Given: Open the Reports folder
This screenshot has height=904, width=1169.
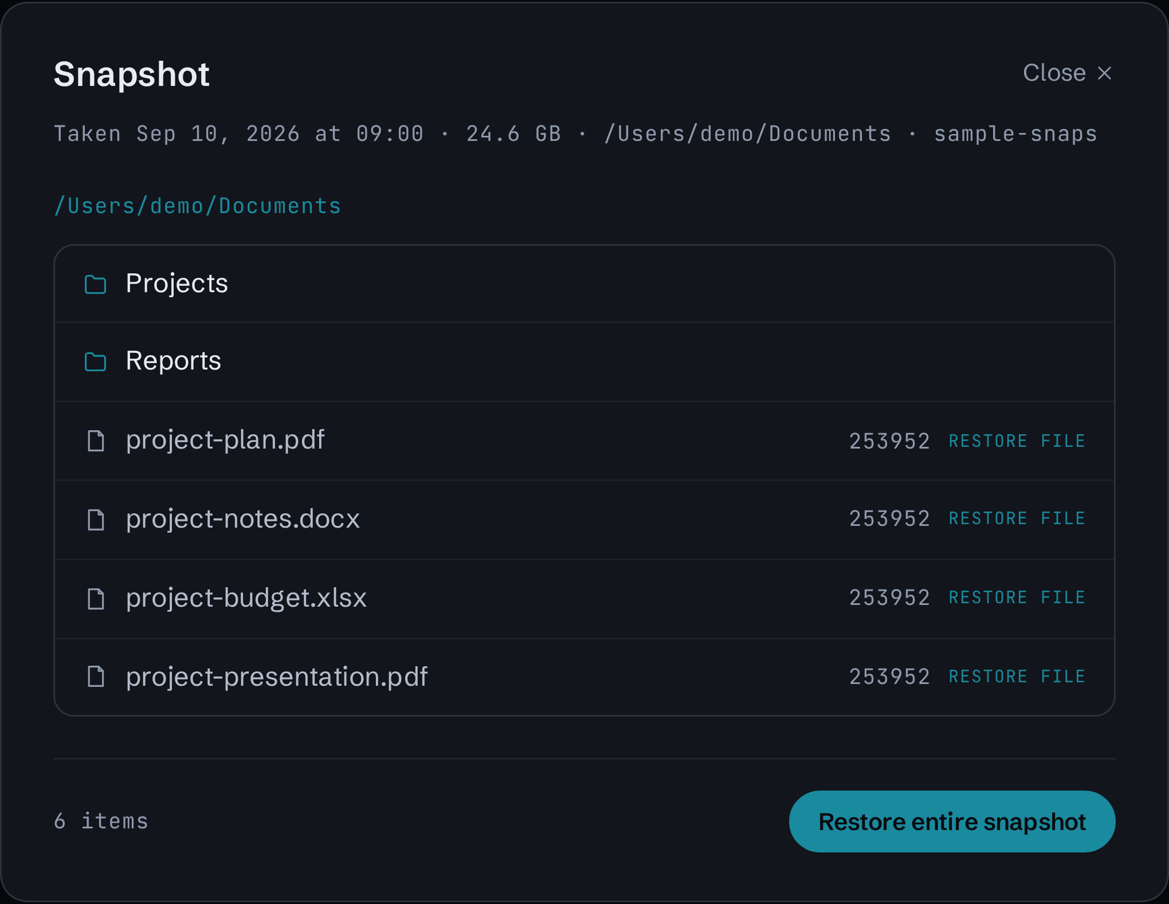Looking at the screenshot, I should (584, 361).
